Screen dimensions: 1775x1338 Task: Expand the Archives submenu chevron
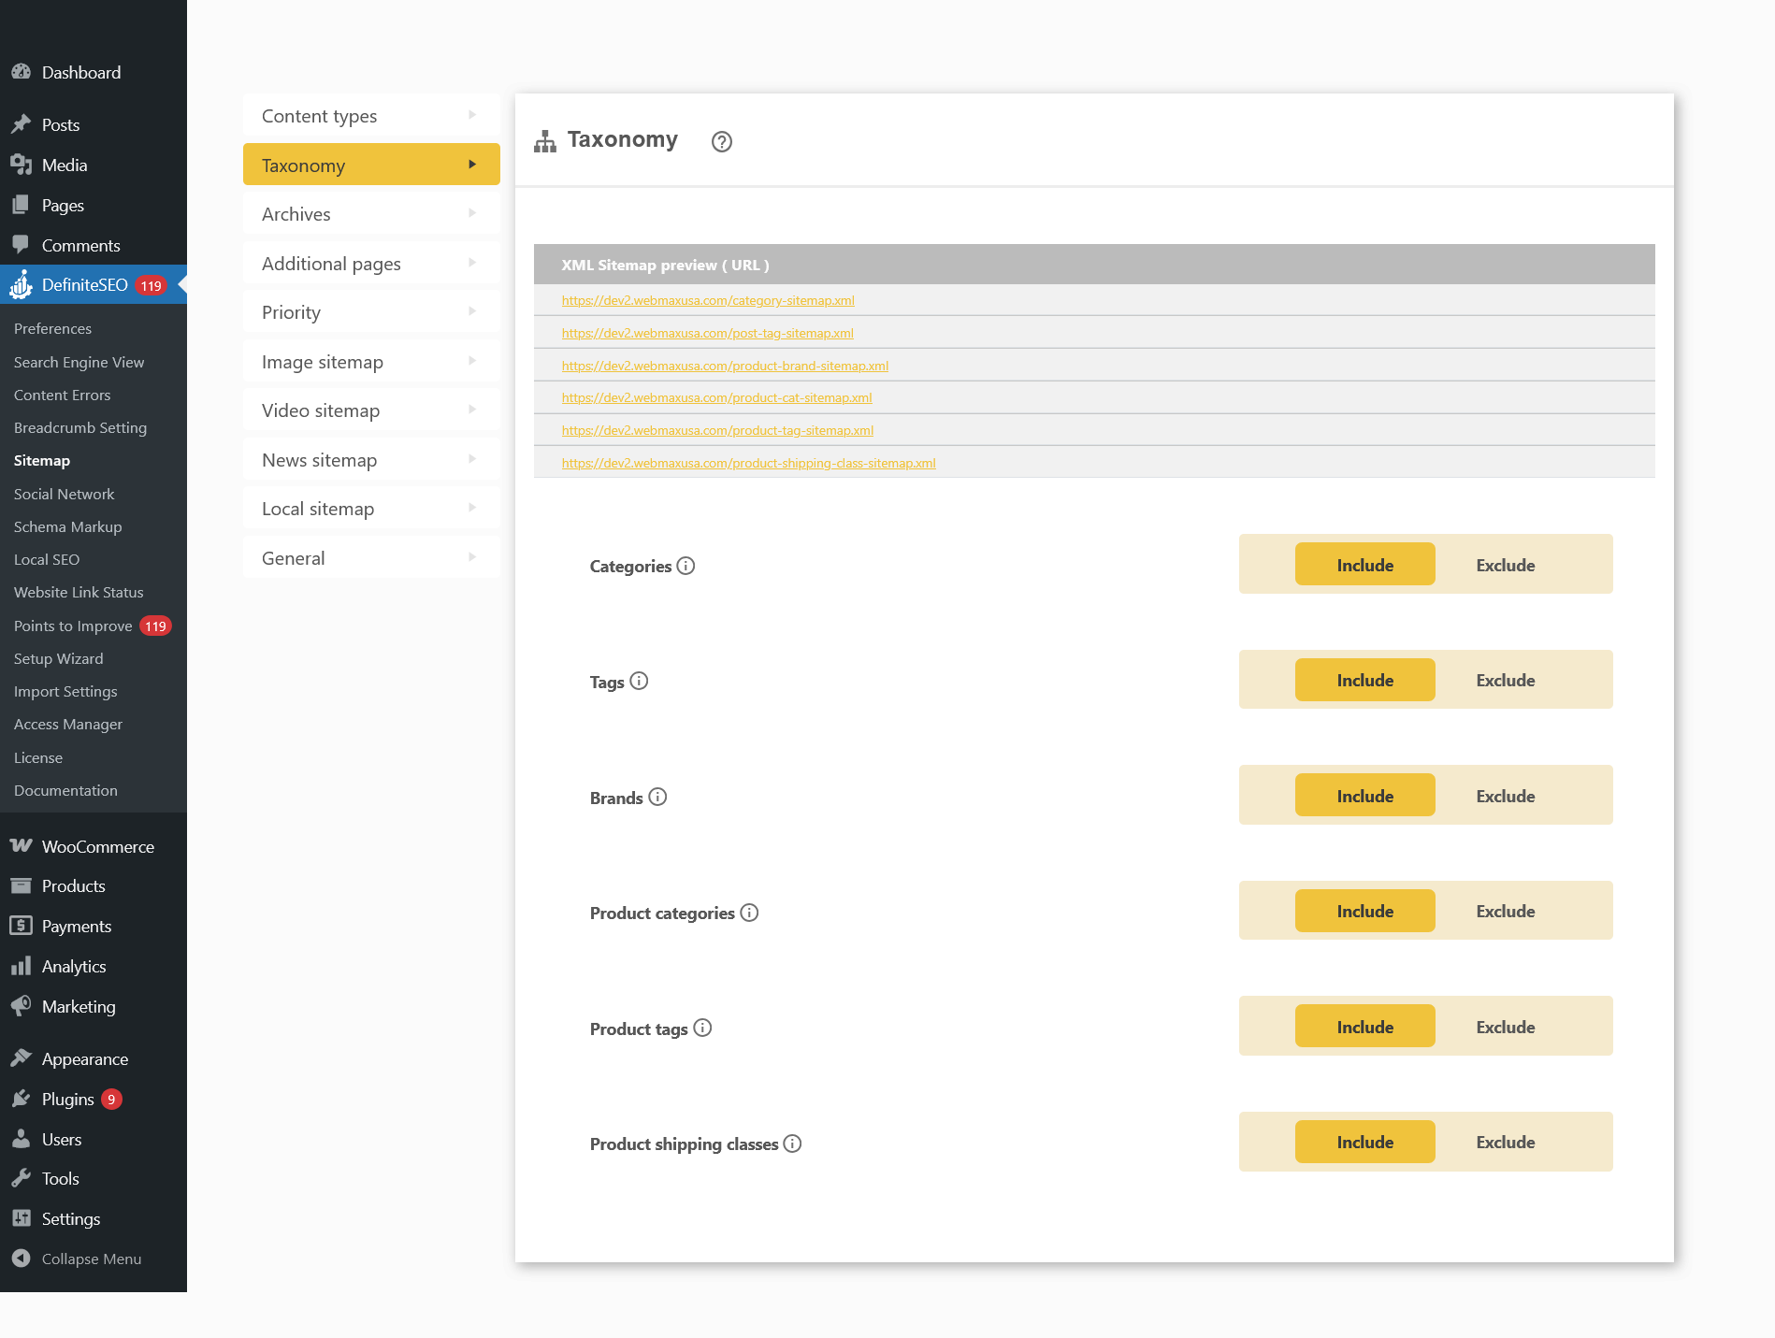(471, 213)
